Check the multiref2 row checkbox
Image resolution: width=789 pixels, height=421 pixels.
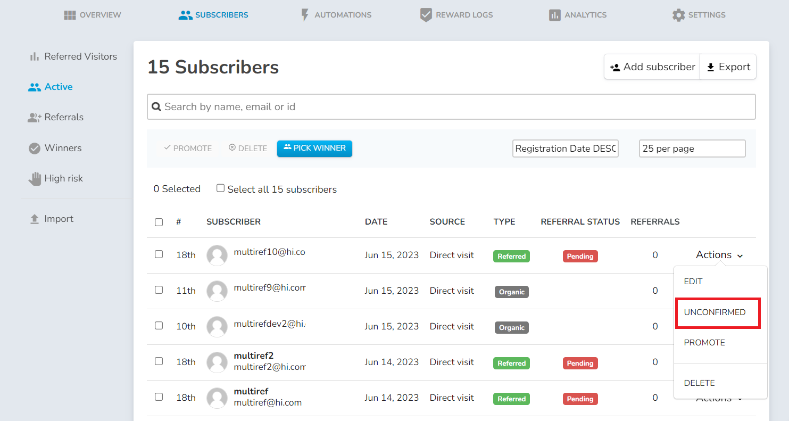[159, 361]
